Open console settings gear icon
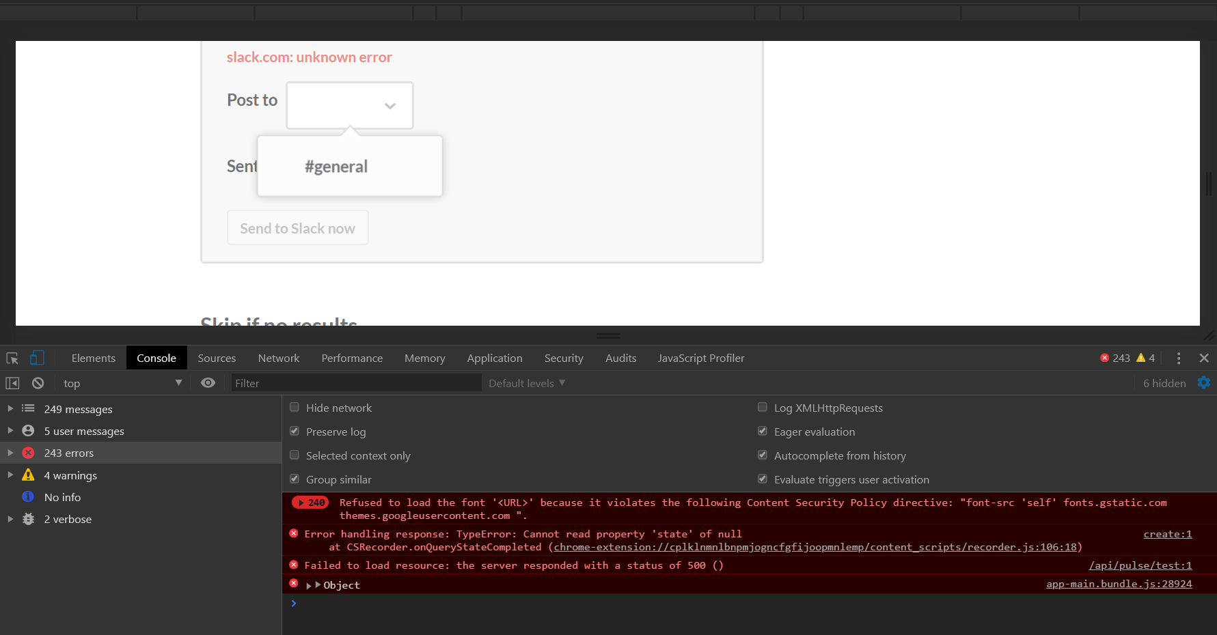Screen dimensions: 1217x635 (1204, 383)
